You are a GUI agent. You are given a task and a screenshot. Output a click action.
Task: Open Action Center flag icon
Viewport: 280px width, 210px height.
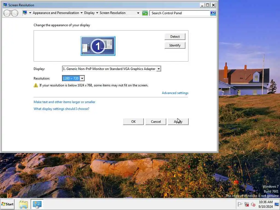click(240, 204)
